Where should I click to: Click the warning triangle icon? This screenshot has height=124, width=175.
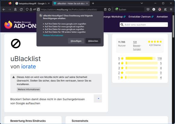14,77
